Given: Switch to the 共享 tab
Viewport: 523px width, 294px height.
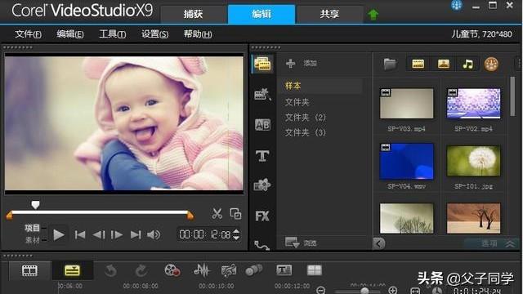Looking at the screenshot, I should (x=329, y=14).
